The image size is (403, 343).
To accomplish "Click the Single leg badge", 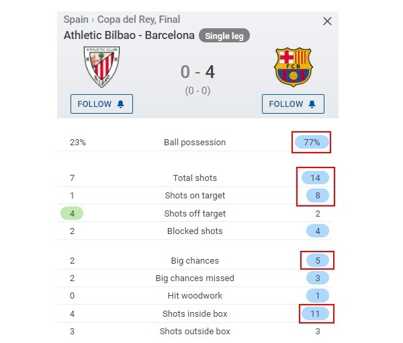I will [224, 36].
